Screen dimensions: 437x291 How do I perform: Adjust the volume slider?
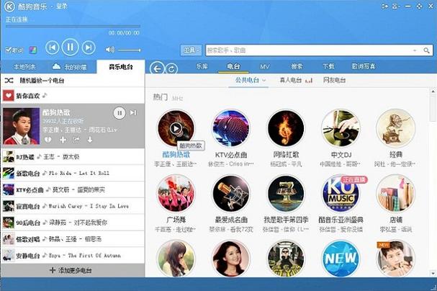[129, 50]
